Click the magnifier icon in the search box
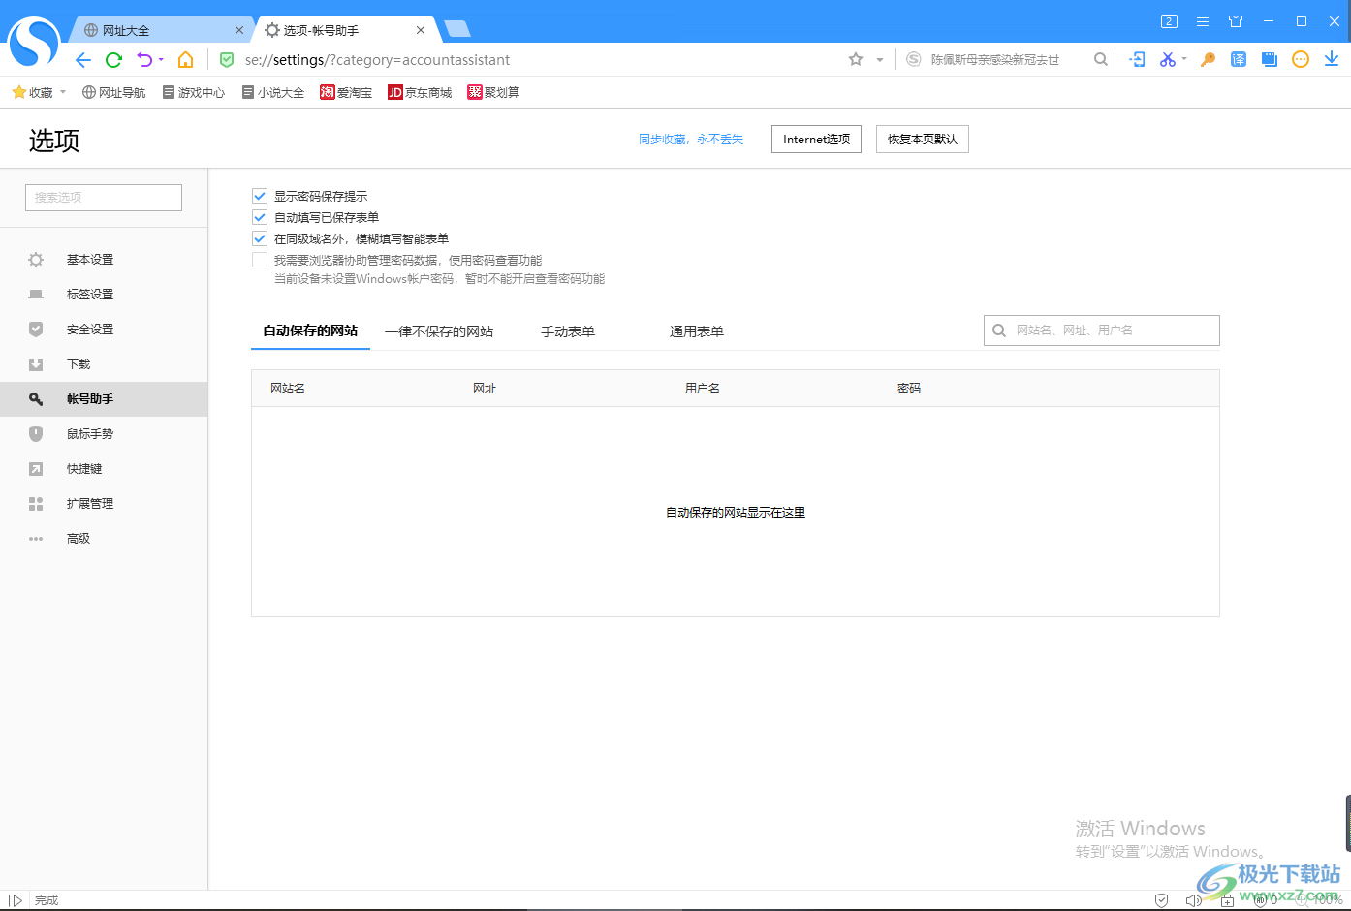 click(1101, 59)
